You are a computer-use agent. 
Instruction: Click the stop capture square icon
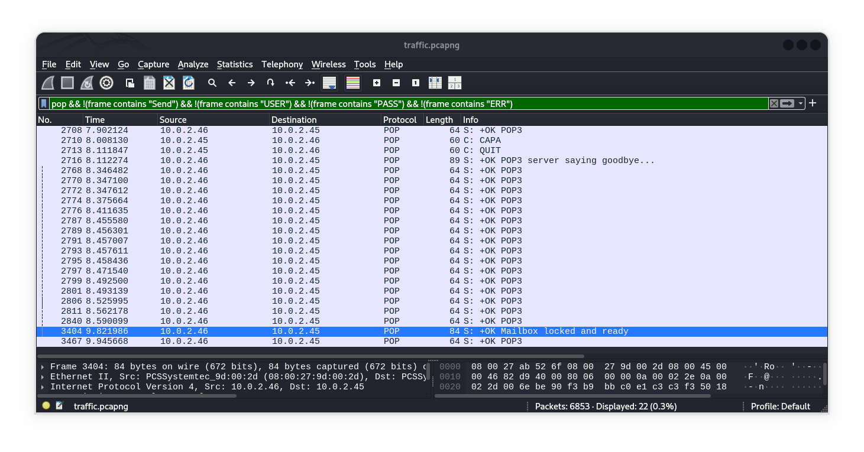click(x=67, y=83)
